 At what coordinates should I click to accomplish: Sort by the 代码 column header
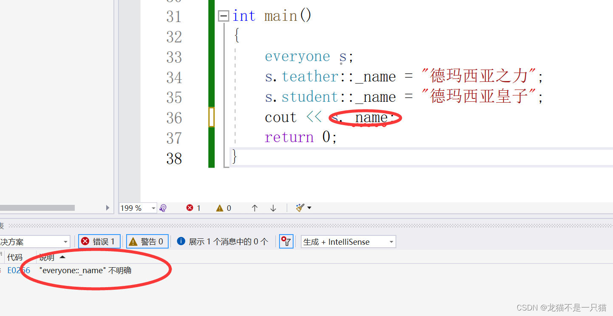[15, 257]
